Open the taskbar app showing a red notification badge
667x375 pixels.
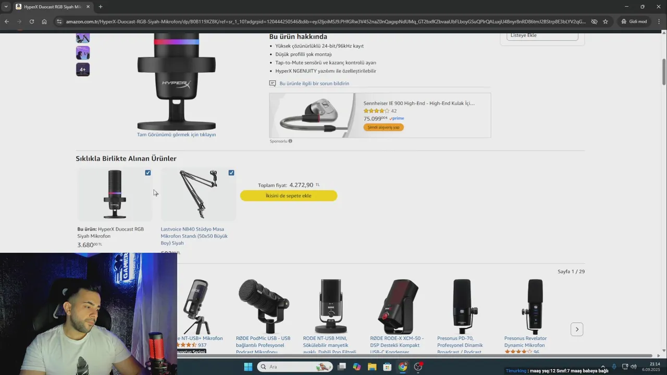point(418,367)
